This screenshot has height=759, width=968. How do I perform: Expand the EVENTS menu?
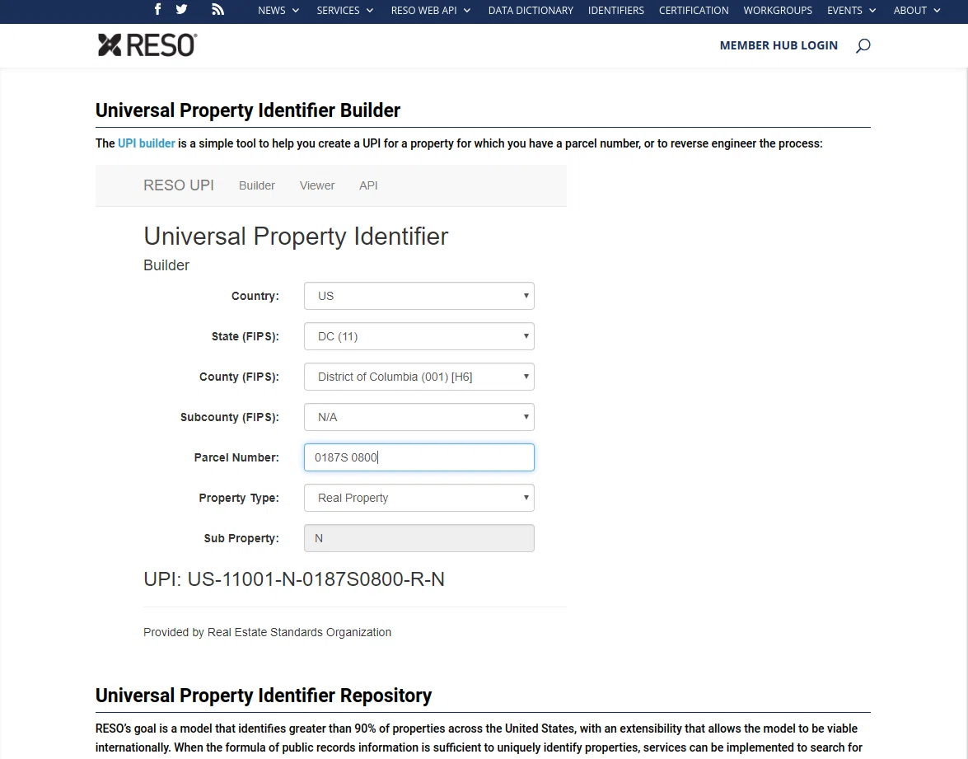pyautogui.click(x=851, y=11)
